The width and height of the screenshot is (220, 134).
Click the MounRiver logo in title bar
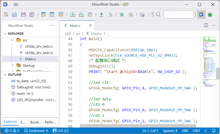click(5, 4)
